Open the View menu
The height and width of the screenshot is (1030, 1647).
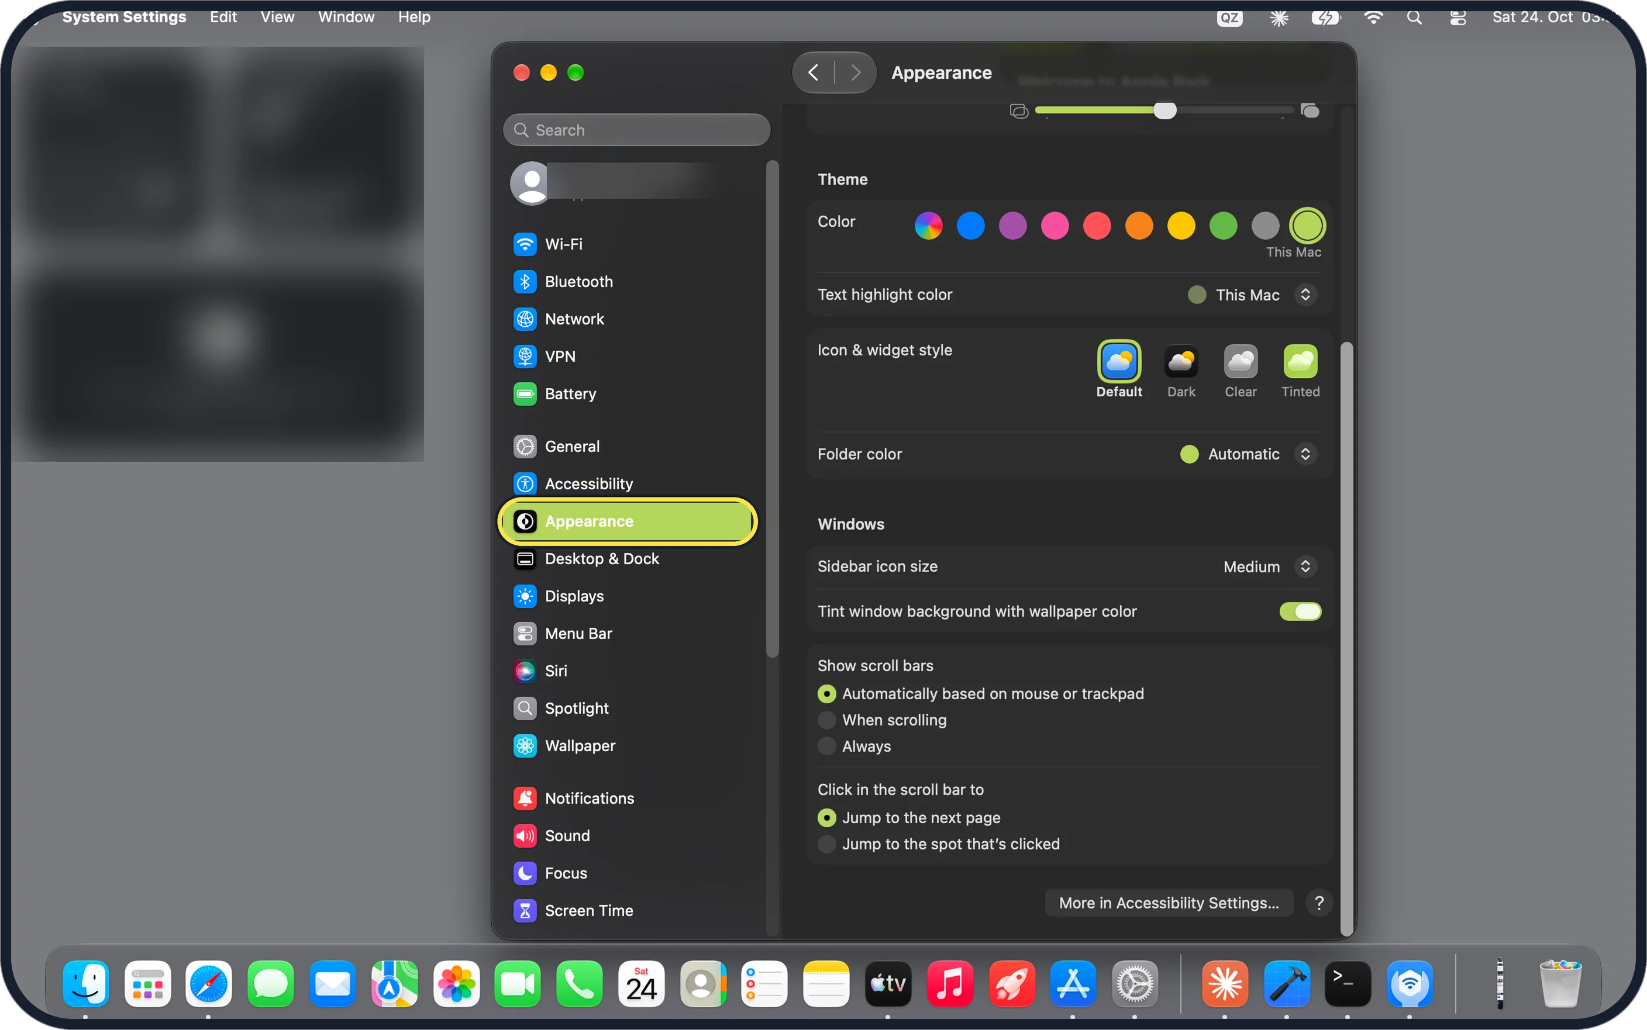point(277,17)
